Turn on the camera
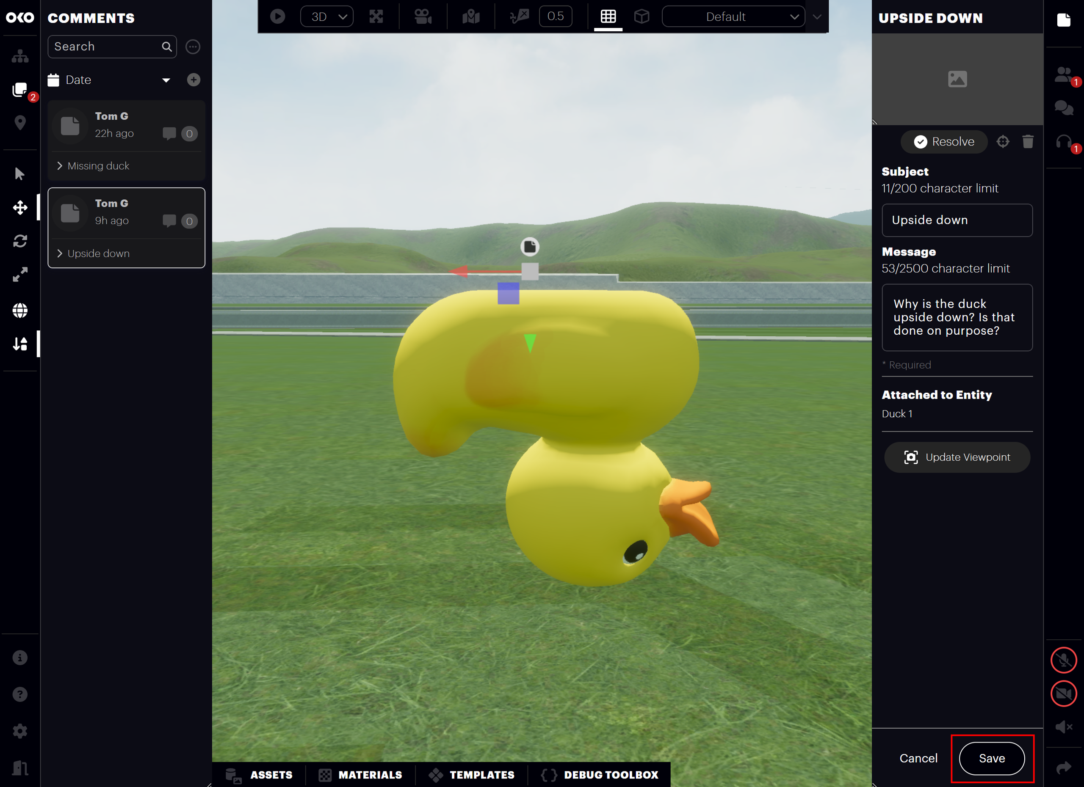This screenshot has width=1084, height=787. point(1063,693)
